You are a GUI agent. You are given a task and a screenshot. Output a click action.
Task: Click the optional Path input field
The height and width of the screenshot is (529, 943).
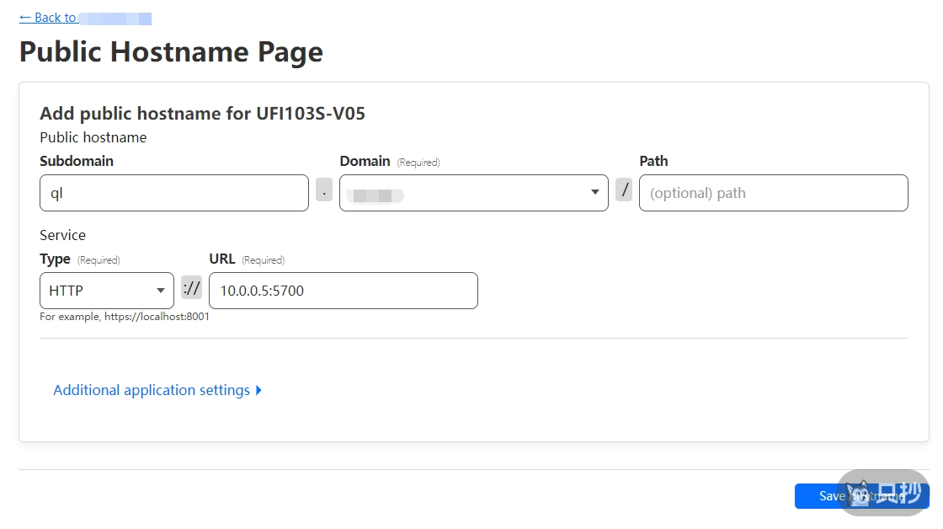tap(773, 193)
